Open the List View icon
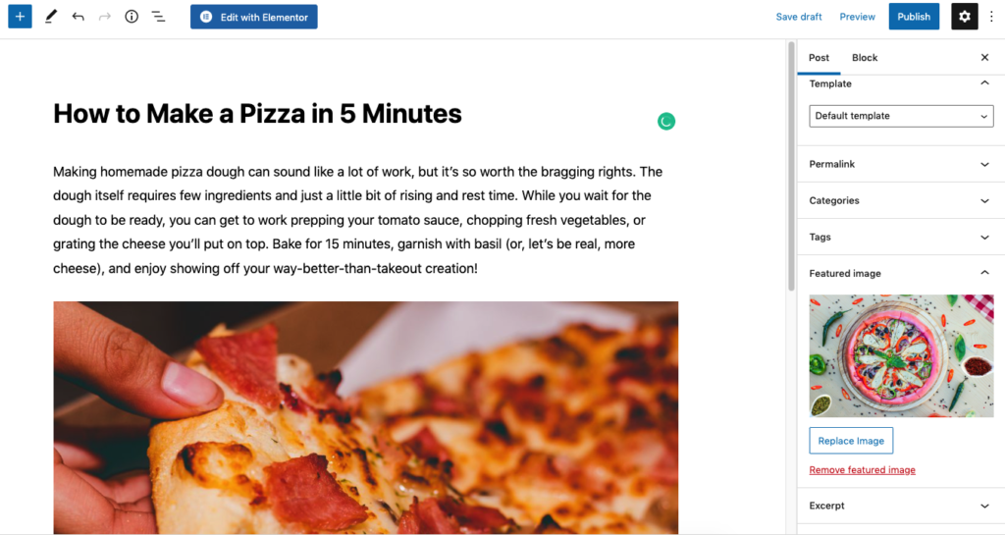 click(158, 17)
